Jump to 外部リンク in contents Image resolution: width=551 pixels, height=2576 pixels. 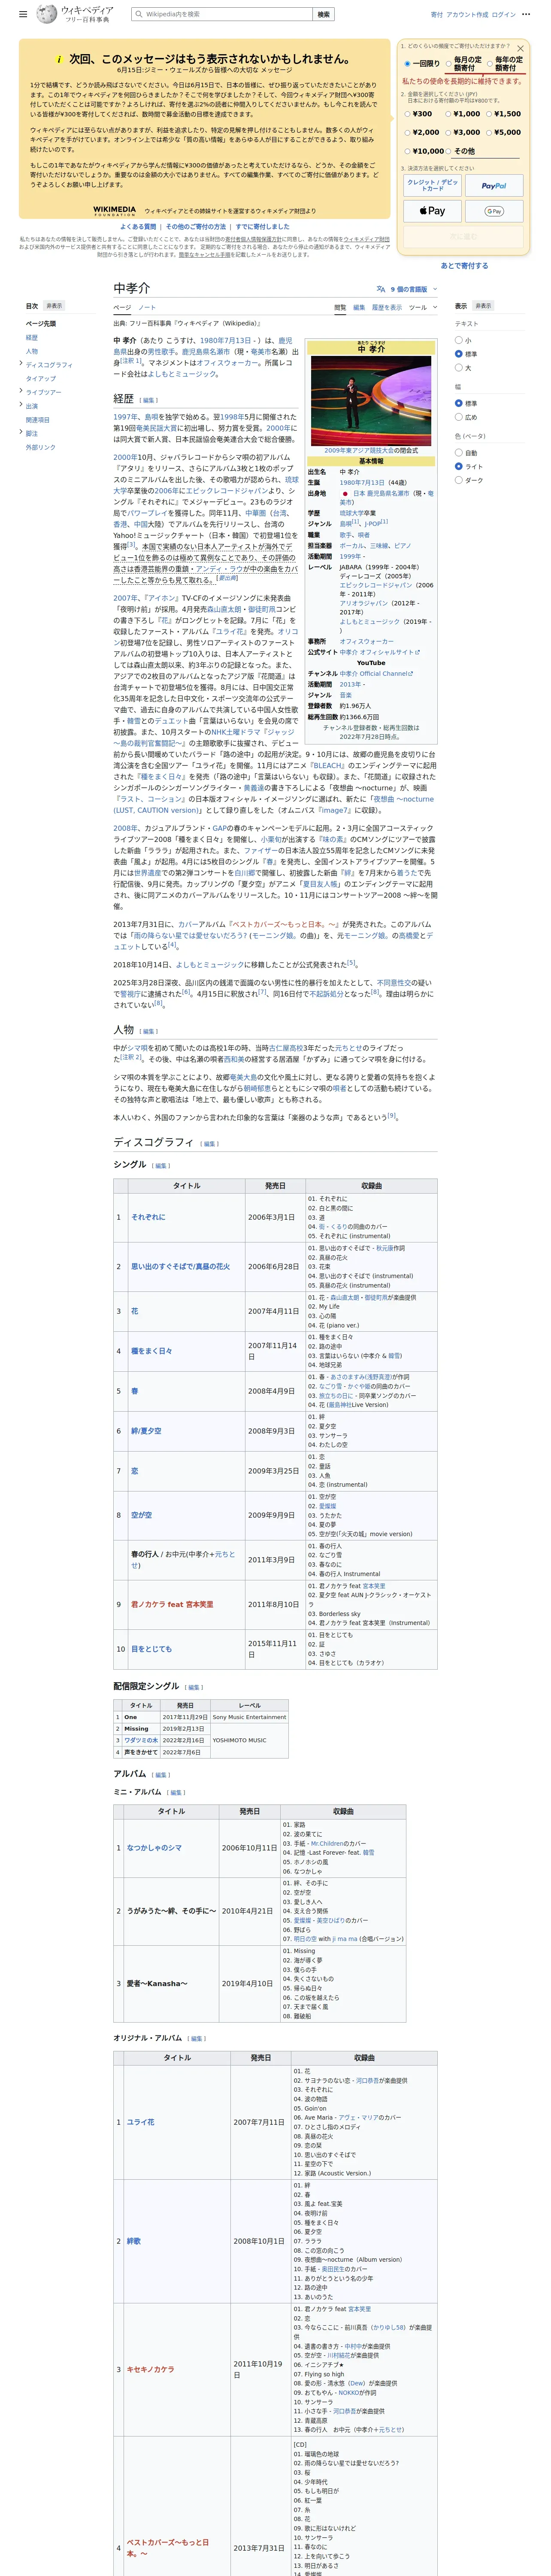click(41, 447)
